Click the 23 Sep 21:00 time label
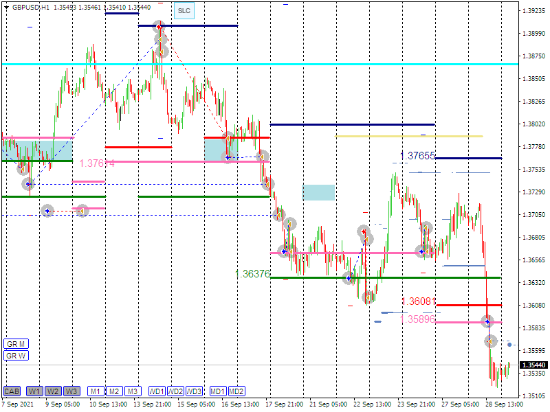Image resolution: width=550 pixels, height=412 pixels. 417,404
